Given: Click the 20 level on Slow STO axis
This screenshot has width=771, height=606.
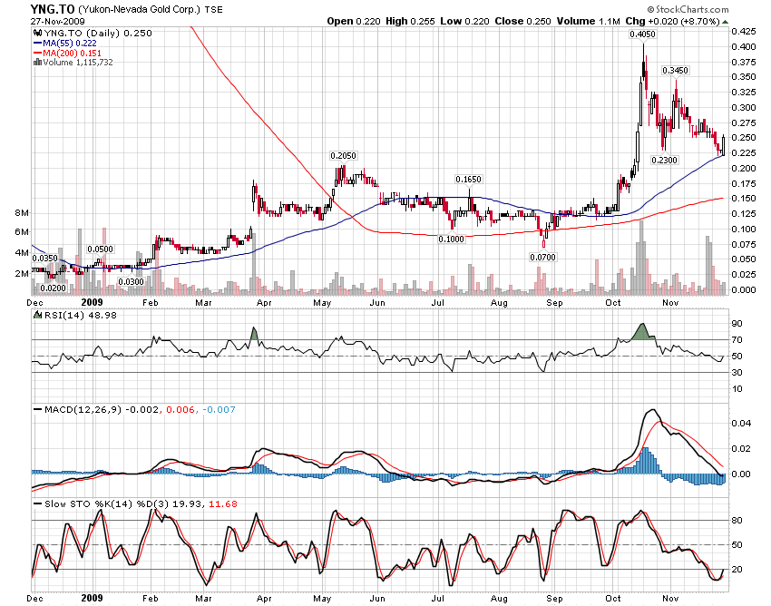Looking at the screenshot, I should pyautogui.click(x=737, y=569).
